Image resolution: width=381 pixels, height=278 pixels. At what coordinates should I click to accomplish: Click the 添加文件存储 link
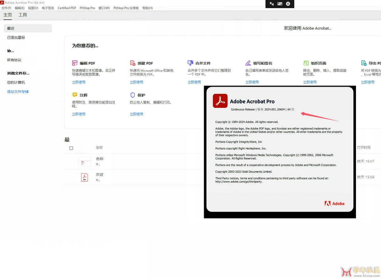pyautogui.click(x=18, y=92)
